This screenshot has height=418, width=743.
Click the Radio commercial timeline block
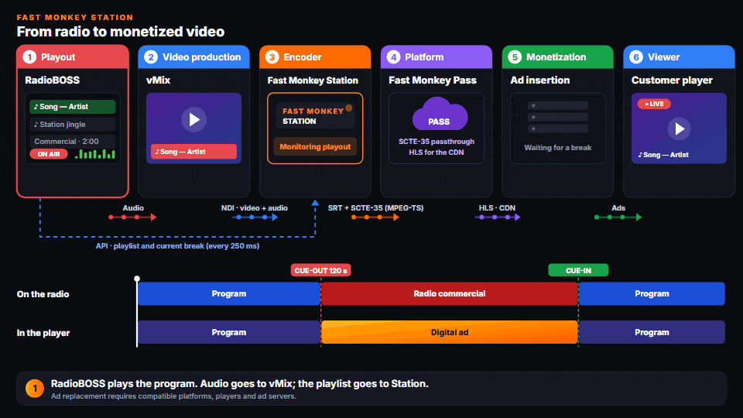449,294
